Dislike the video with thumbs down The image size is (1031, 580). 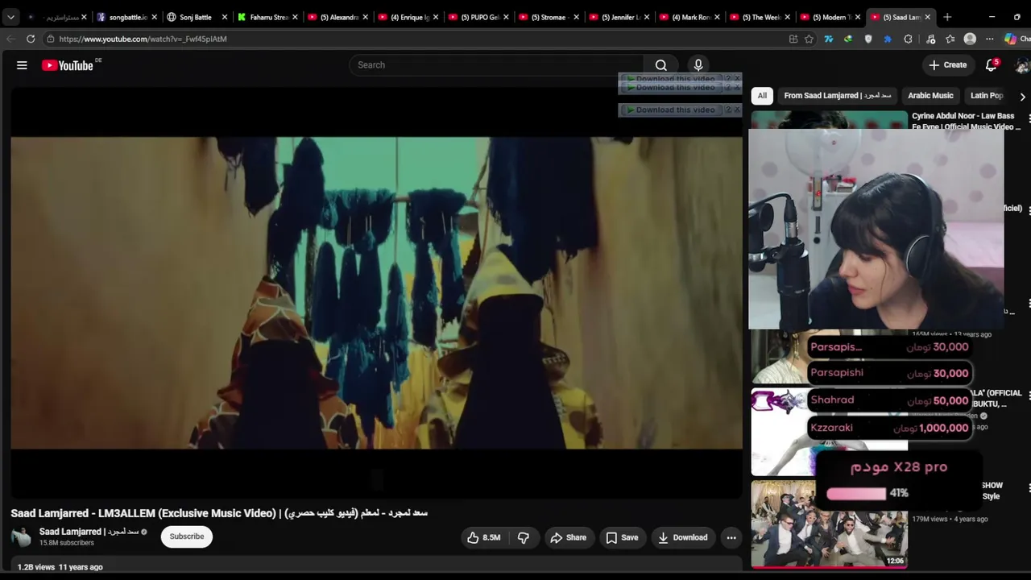[524, 538]
